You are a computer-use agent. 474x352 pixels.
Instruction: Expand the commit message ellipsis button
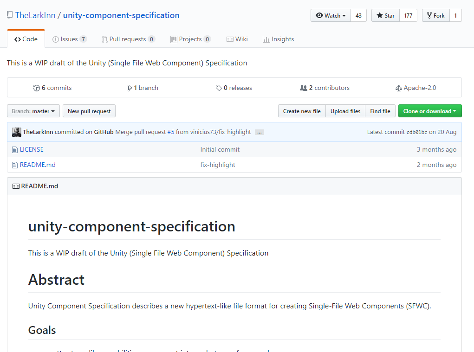click(260, 132)
